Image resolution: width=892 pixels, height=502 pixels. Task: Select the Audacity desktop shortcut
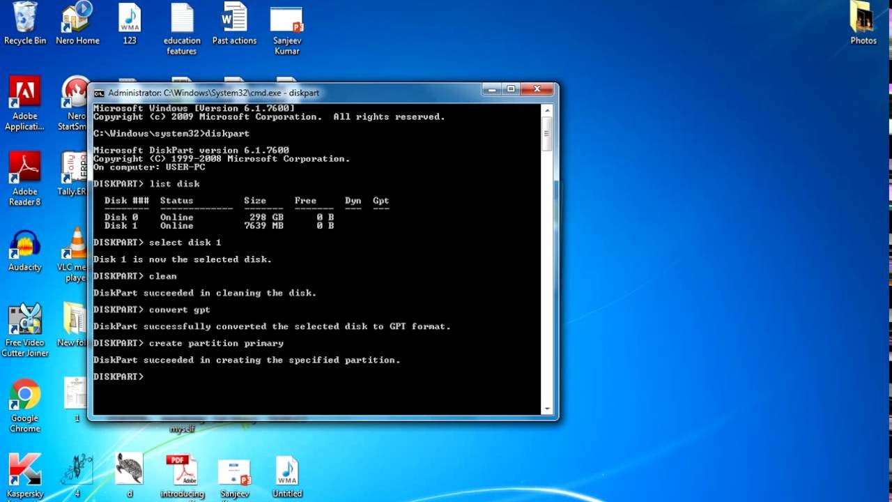click(25, 251)
